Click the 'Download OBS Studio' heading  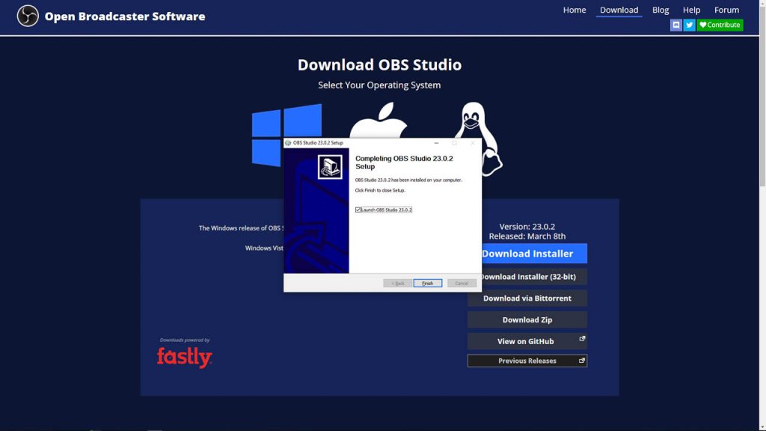click(x=379, y=64)
